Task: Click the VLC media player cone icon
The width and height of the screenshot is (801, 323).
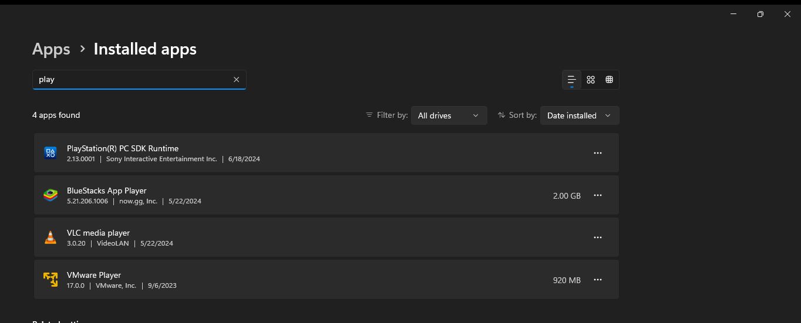Action: click(51, 237)
